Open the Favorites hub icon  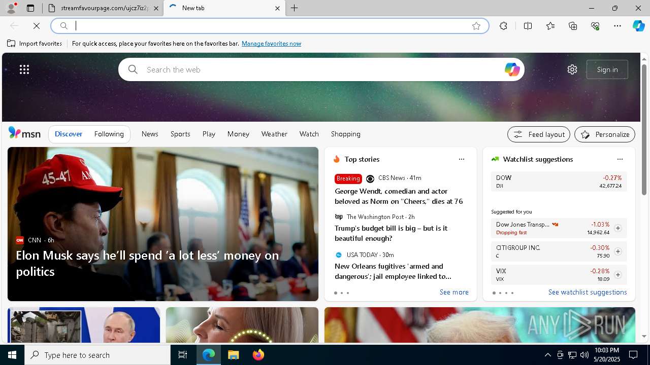pyautogui.click(x=550, y=26)
